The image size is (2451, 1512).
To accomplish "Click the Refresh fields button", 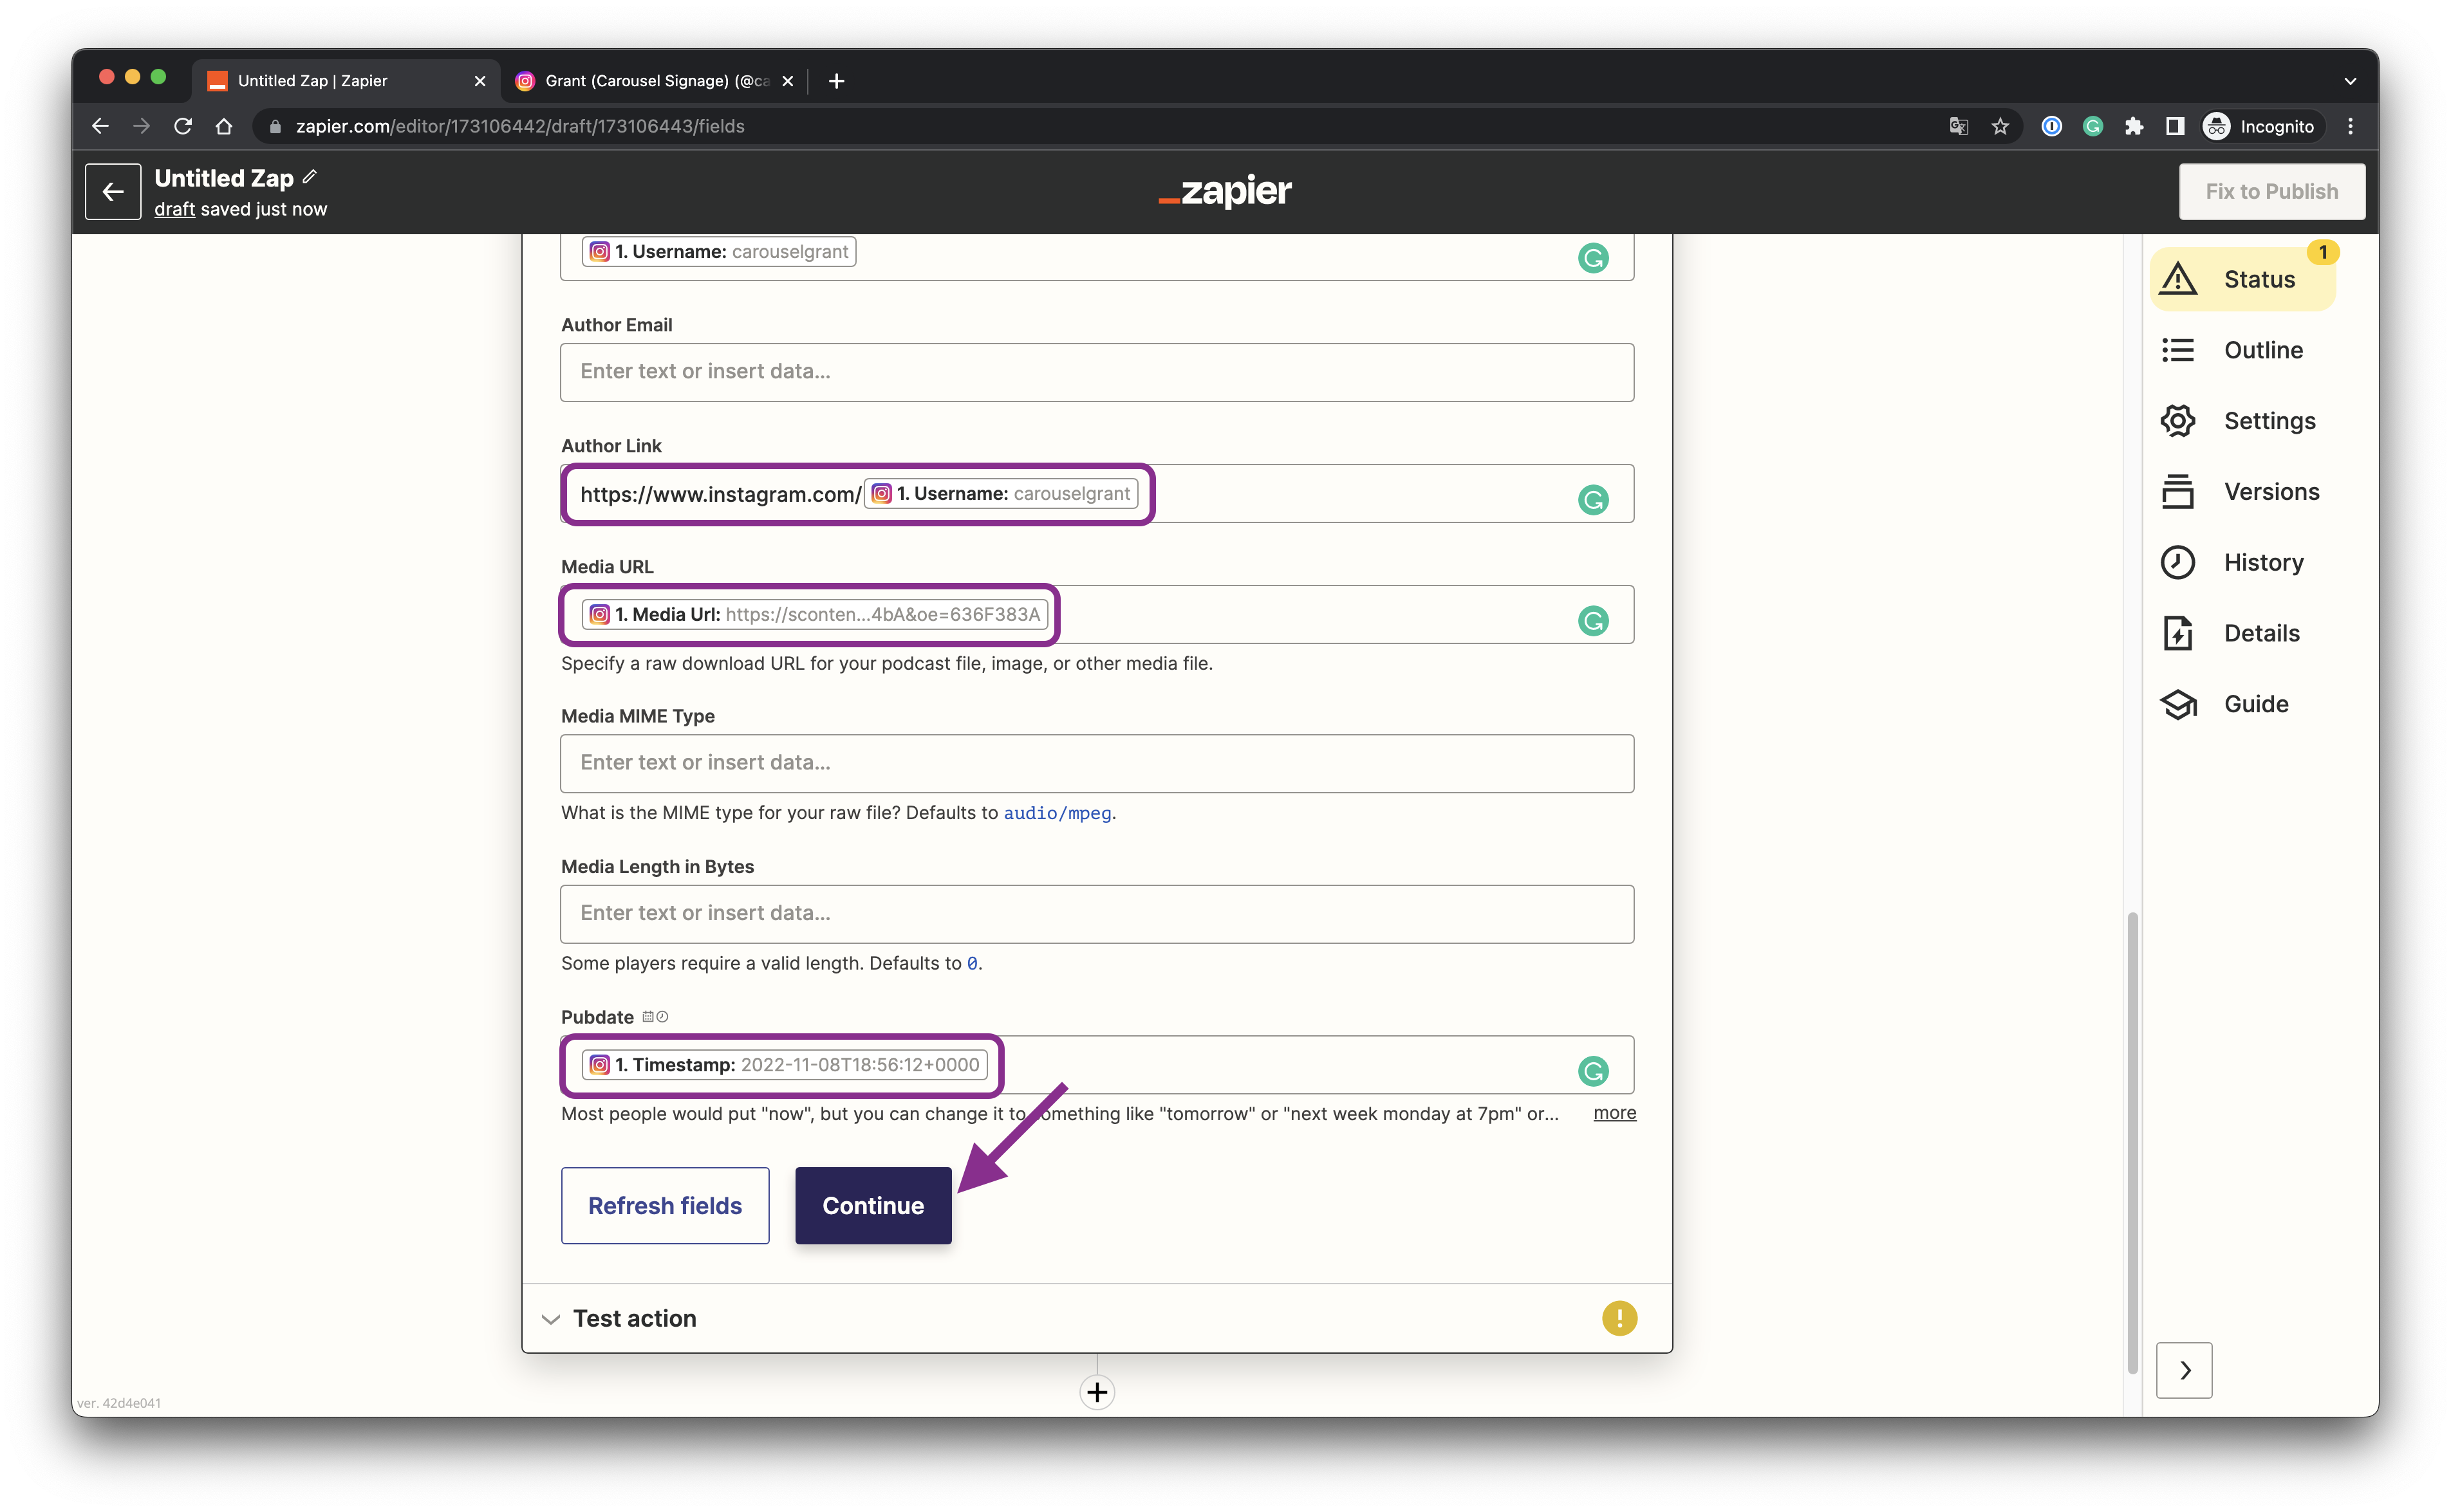I will tap(664, 1205).
